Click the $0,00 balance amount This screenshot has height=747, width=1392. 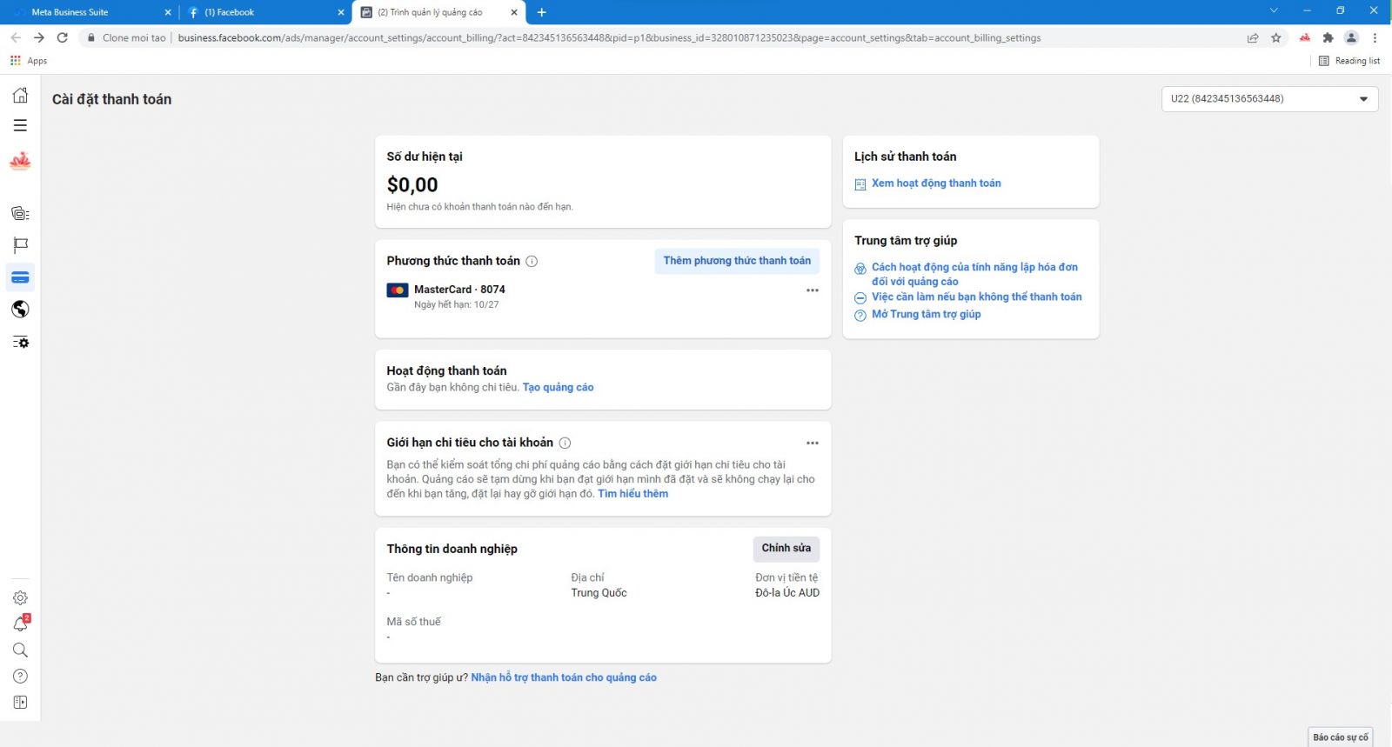coord(412,185)
